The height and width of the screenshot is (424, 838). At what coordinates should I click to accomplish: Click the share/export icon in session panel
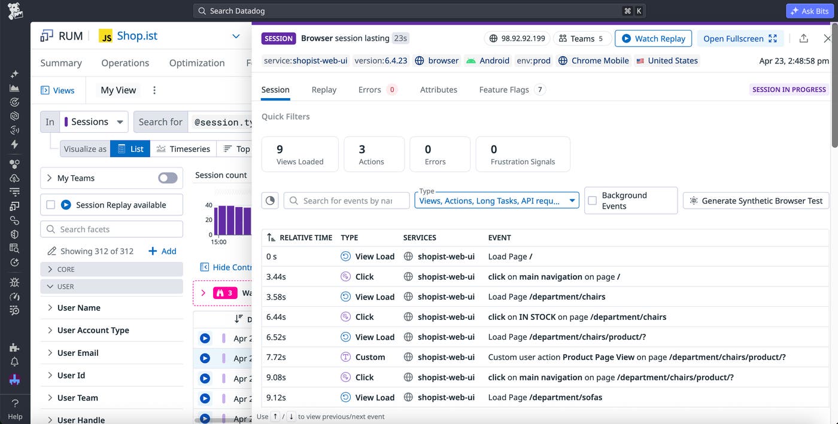pos(803,38)
